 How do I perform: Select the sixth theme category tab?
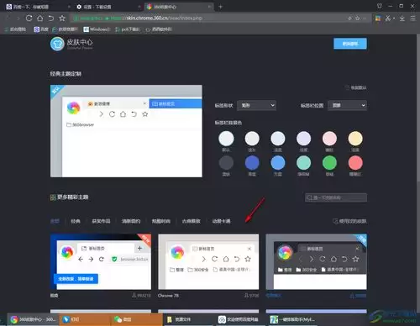coord(192,221)
